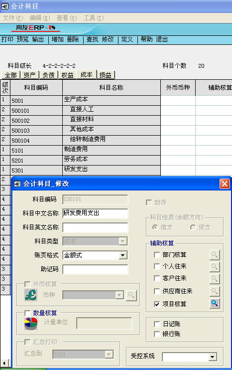Open the 受控系统 dropdown list

click(x=213, y=357)
